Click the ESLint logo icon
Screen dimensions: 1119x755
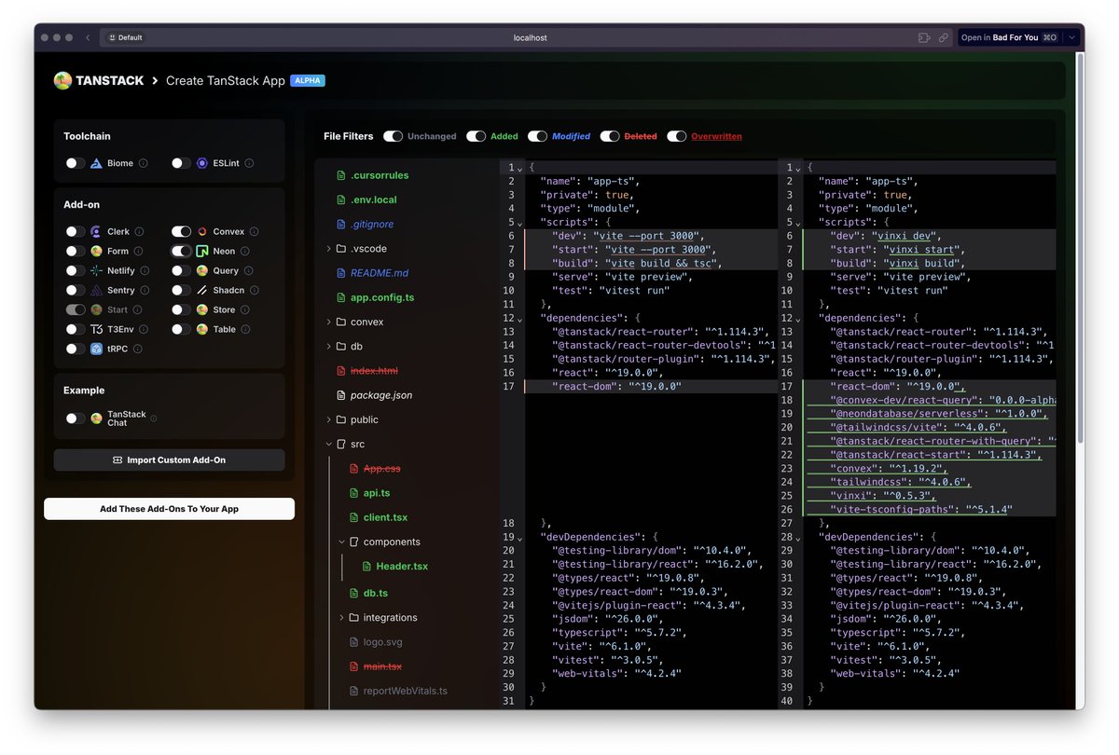[x=202, y=163]
